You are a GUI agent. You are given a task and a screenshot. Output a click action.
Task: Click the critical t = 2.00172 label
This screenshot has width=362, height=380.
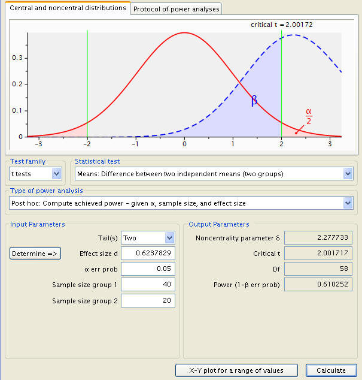click(282, 25)
